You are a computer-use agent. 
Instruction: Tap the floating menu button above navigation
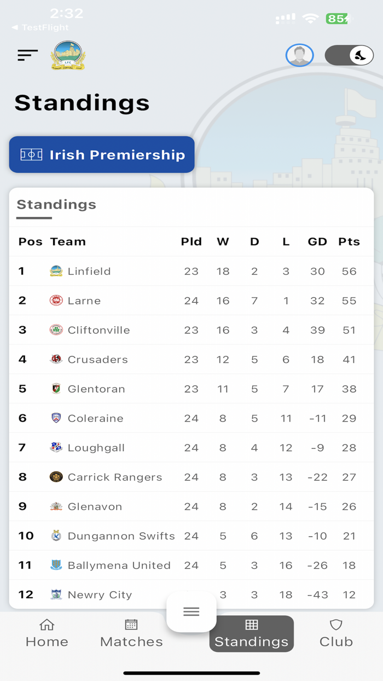[191, 611]
